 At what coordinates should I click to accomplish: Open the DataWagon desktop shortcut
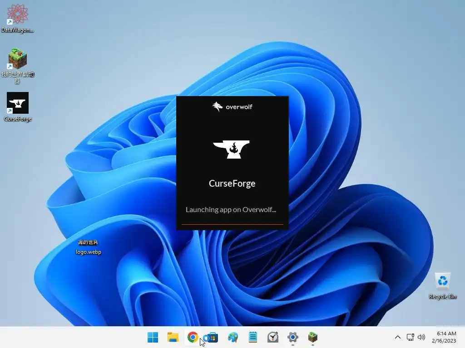point(18,18)
